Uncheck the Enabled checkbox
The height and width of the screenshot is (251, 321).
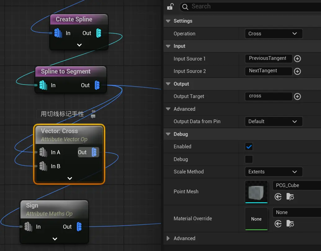tap(249, 146)
